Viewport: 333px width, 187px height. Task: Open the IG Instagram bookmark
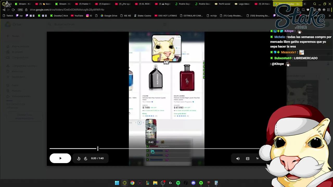89,16
